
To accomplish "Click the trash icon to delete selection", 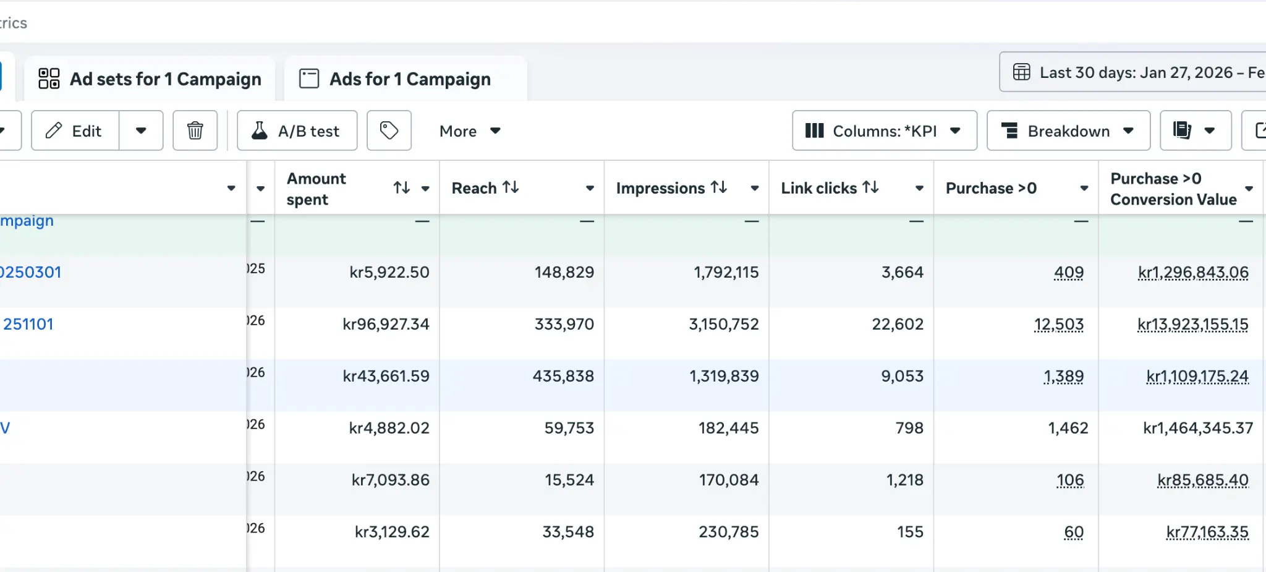I will point(195,130).
